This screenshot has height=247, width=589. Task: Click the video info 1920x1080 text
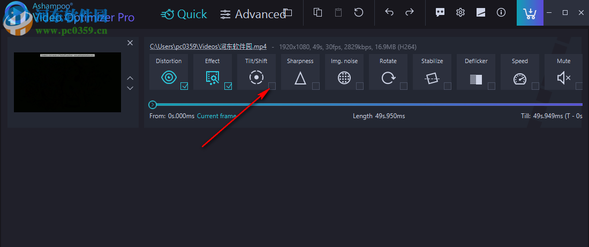[348, 47]
